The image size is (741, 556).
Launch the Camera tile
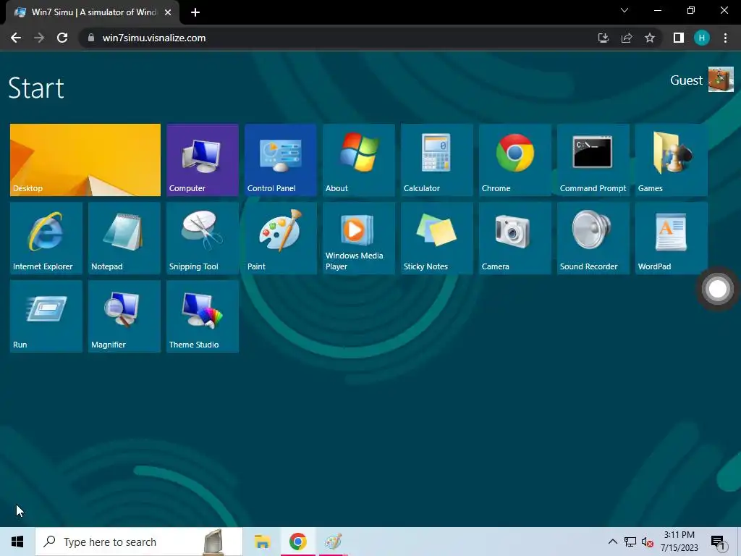(x=515, y=238)
